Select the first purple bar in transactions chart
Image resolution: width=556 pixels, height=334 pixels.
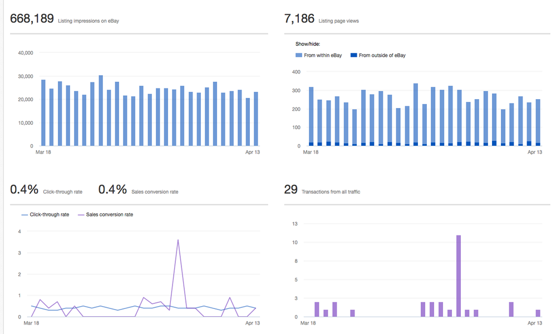(x=317, y=310)
